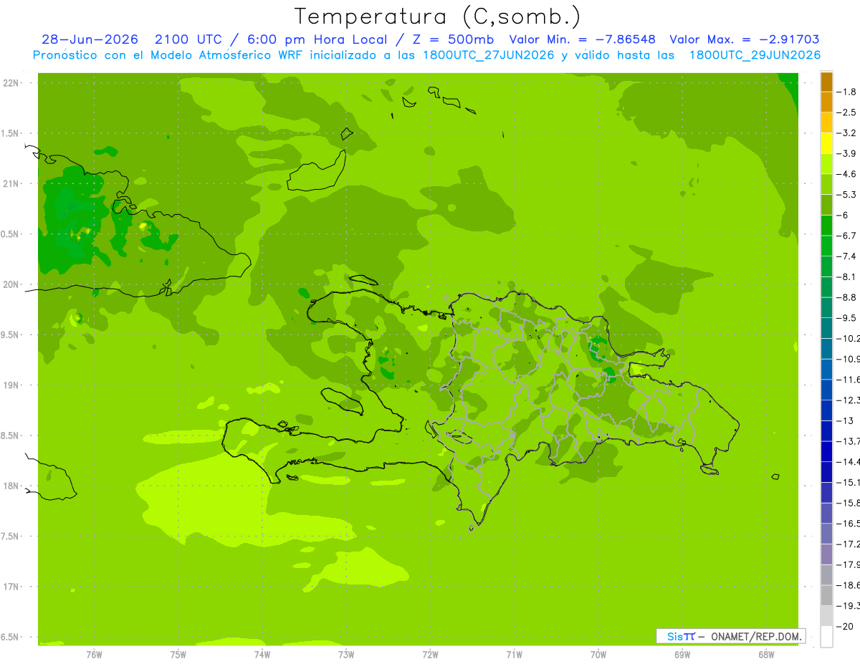Click the '-6.7' color bar value
Viewport: 860px width, 664px height.
[x=846, y=236]
